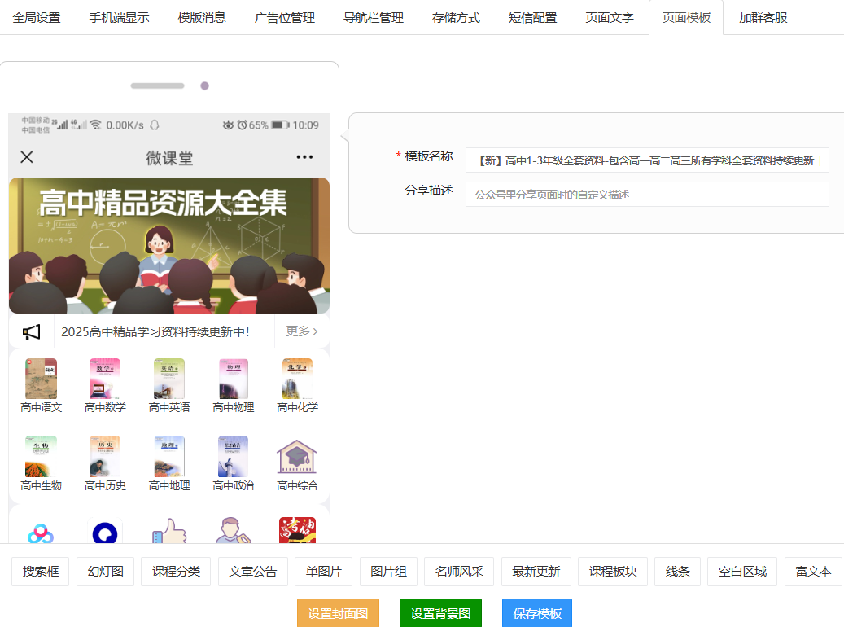Expand 更多 announcements link
The image size is (844, 627).
[x=301, y=331]
